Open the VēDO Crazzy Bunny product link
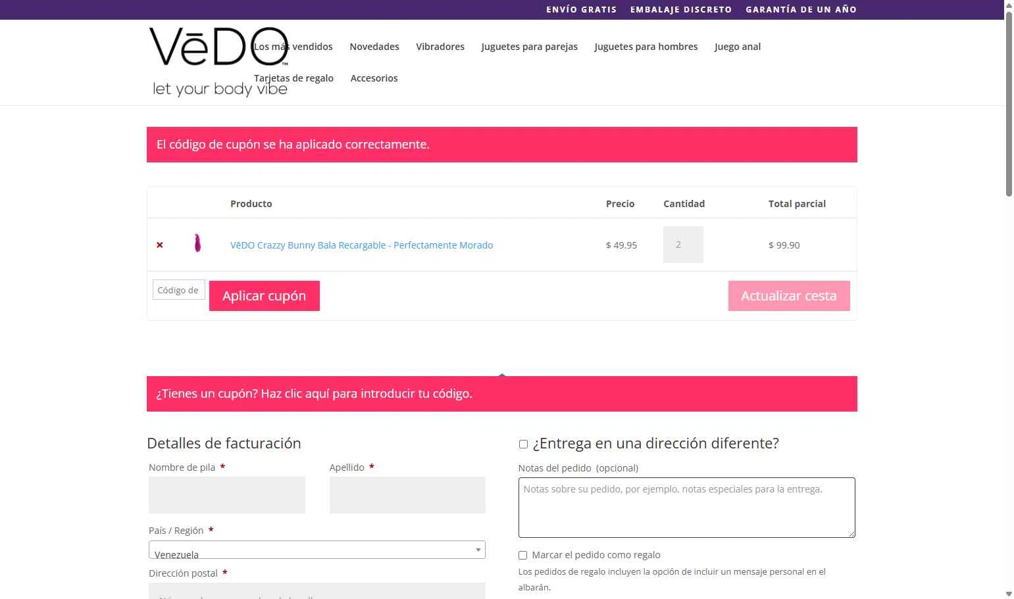Image resolution: width=1014 pixels, height=599 pixels. point(361,245)
